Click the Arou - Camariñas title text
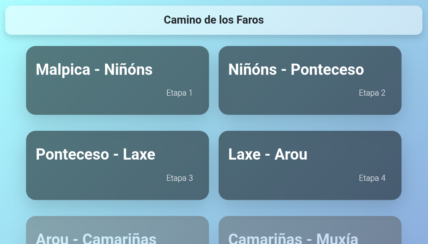Image resolution: width=428 pixels, height=244 pixels. click(x=96, y=238)
